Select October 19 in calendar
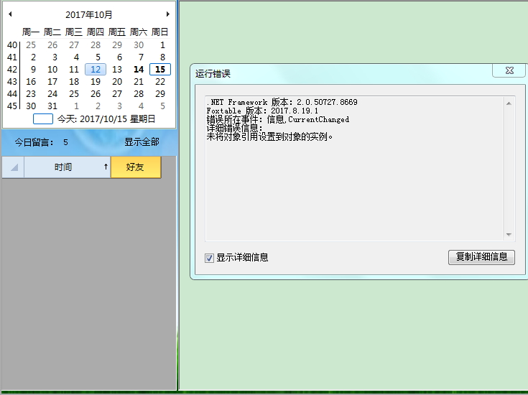 tap(96, 81)
